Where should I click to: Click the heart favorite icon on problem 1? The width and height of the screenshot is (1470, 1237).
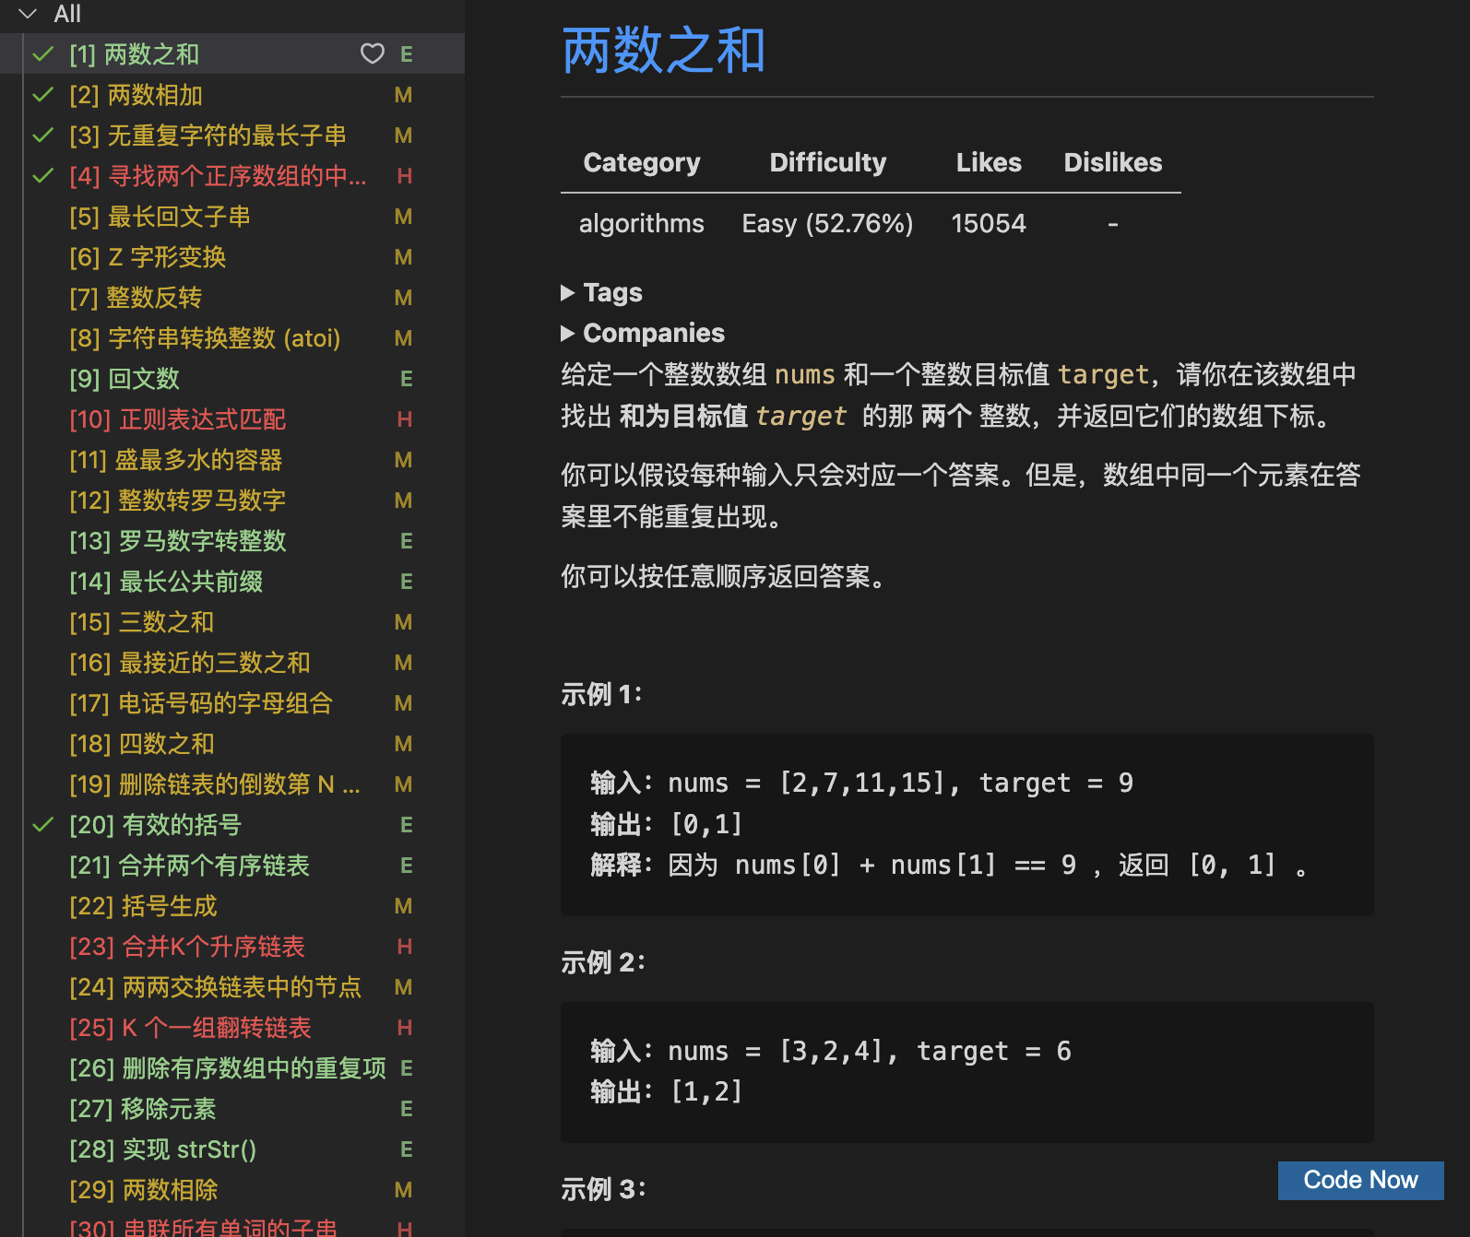coord(372,54)
